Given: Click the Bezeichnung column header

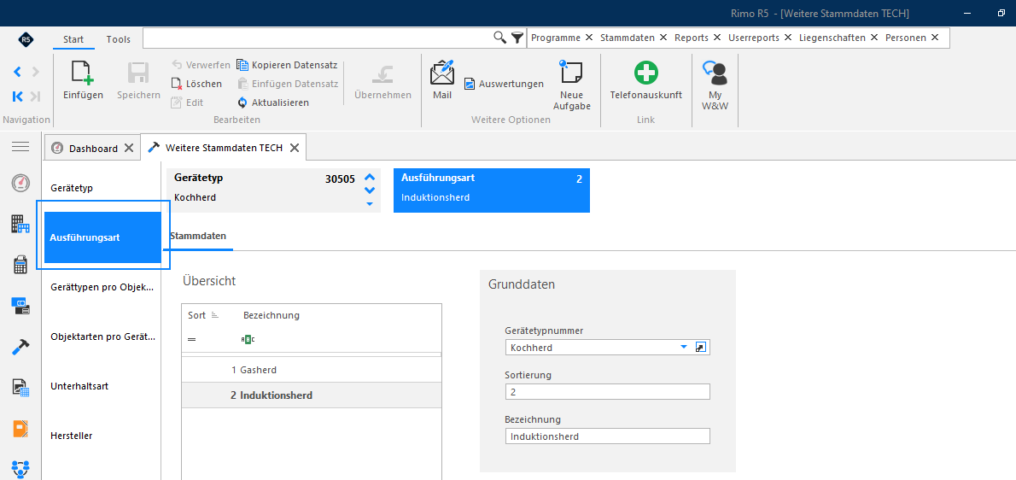Looking at the screenshot, I should tap(272, 315).
